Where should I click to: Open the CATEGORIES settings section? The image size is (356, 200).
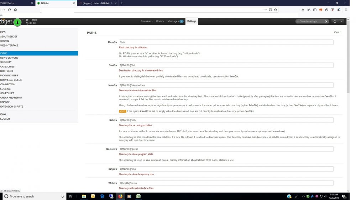pyautogui.click(x=7, y=66)
